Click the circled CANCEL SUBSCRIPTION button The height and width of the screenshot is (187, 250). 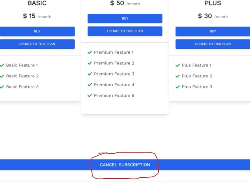coord(125,165)
